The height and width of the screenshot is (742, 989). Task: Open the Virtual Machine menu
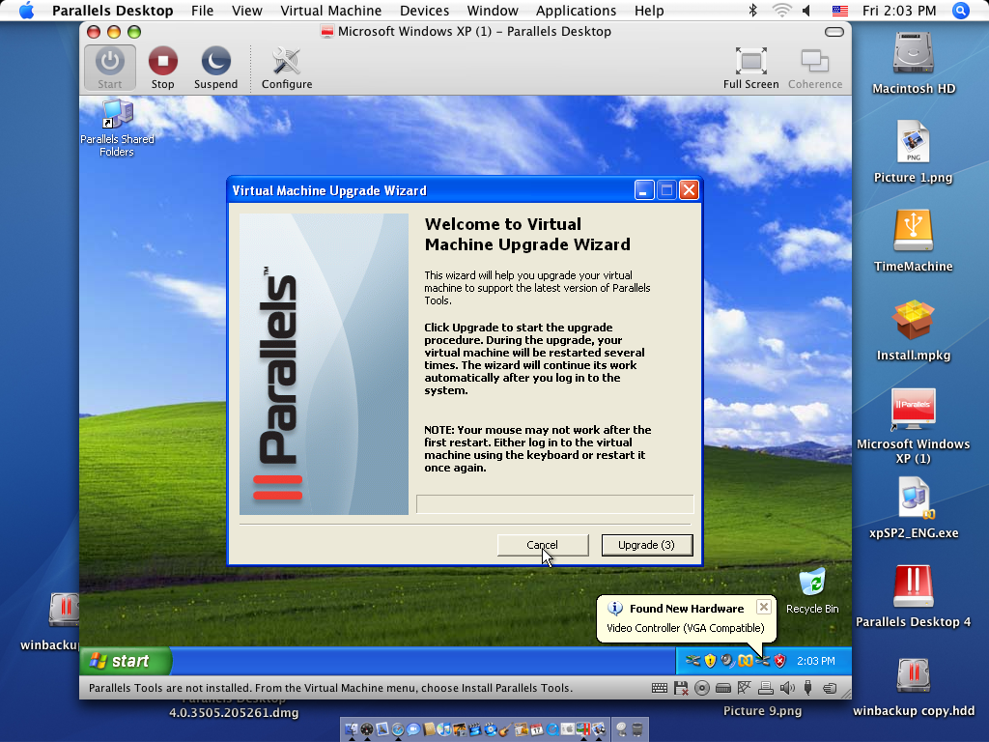(331, 11)
